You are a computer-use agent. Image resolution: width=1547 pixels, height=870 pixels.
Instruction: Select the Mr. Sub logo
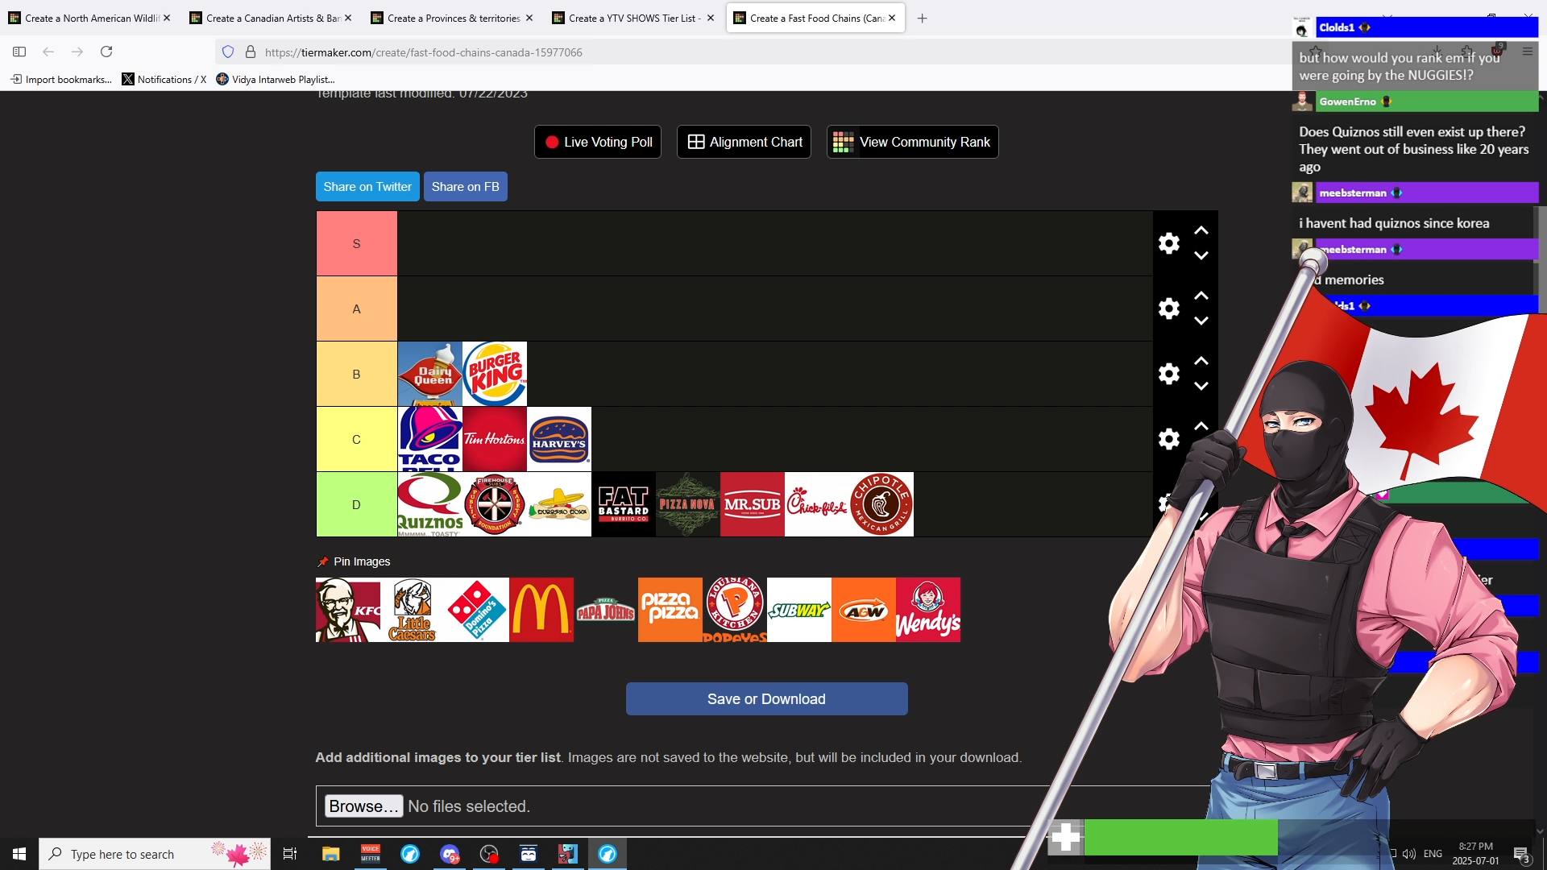(752, 504)
